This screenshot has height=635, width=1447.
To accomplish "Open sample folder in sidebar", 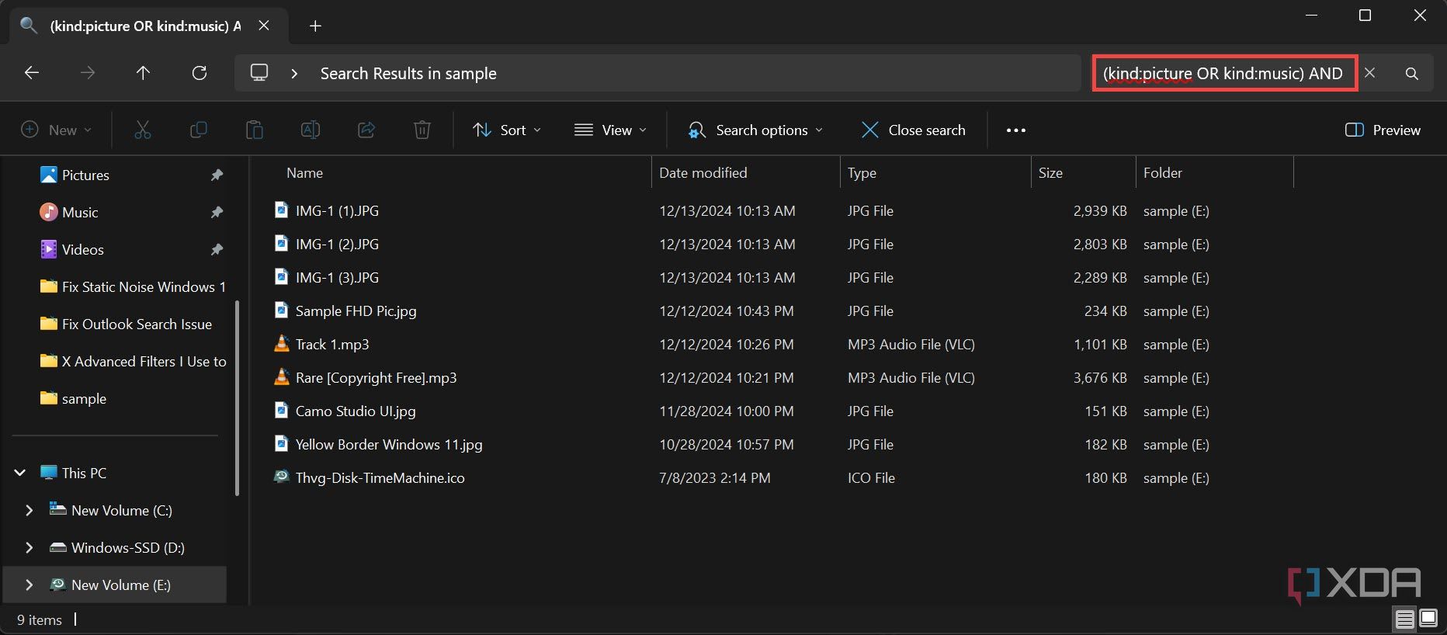I will point(74,398).
